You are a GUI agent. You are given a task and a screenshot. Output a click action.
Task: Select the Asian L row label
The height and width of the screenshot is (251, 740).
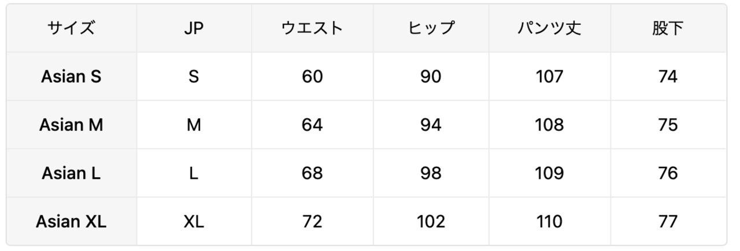[x=71, y=173]
